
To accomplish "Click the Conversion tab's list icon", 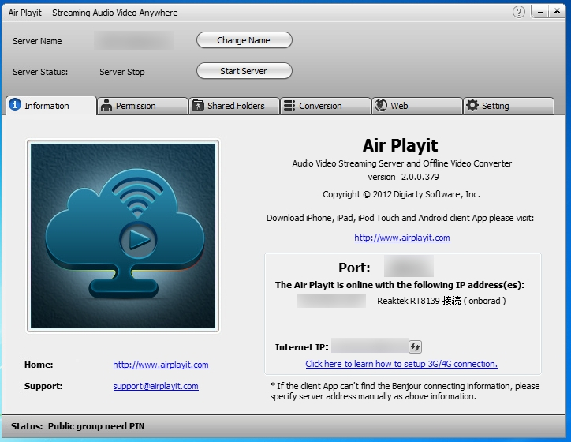I will click(289, 106).
